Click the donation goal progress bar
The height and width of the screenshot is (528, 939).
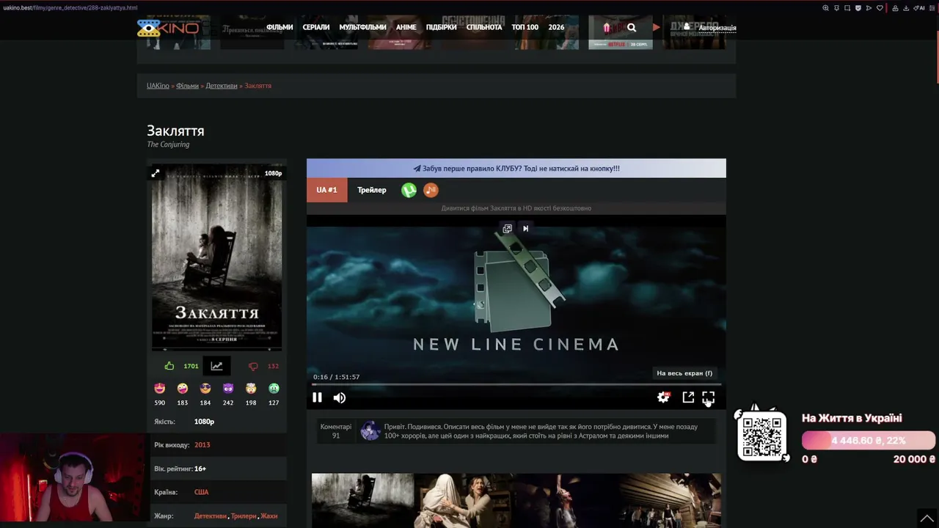coord(869,441)
